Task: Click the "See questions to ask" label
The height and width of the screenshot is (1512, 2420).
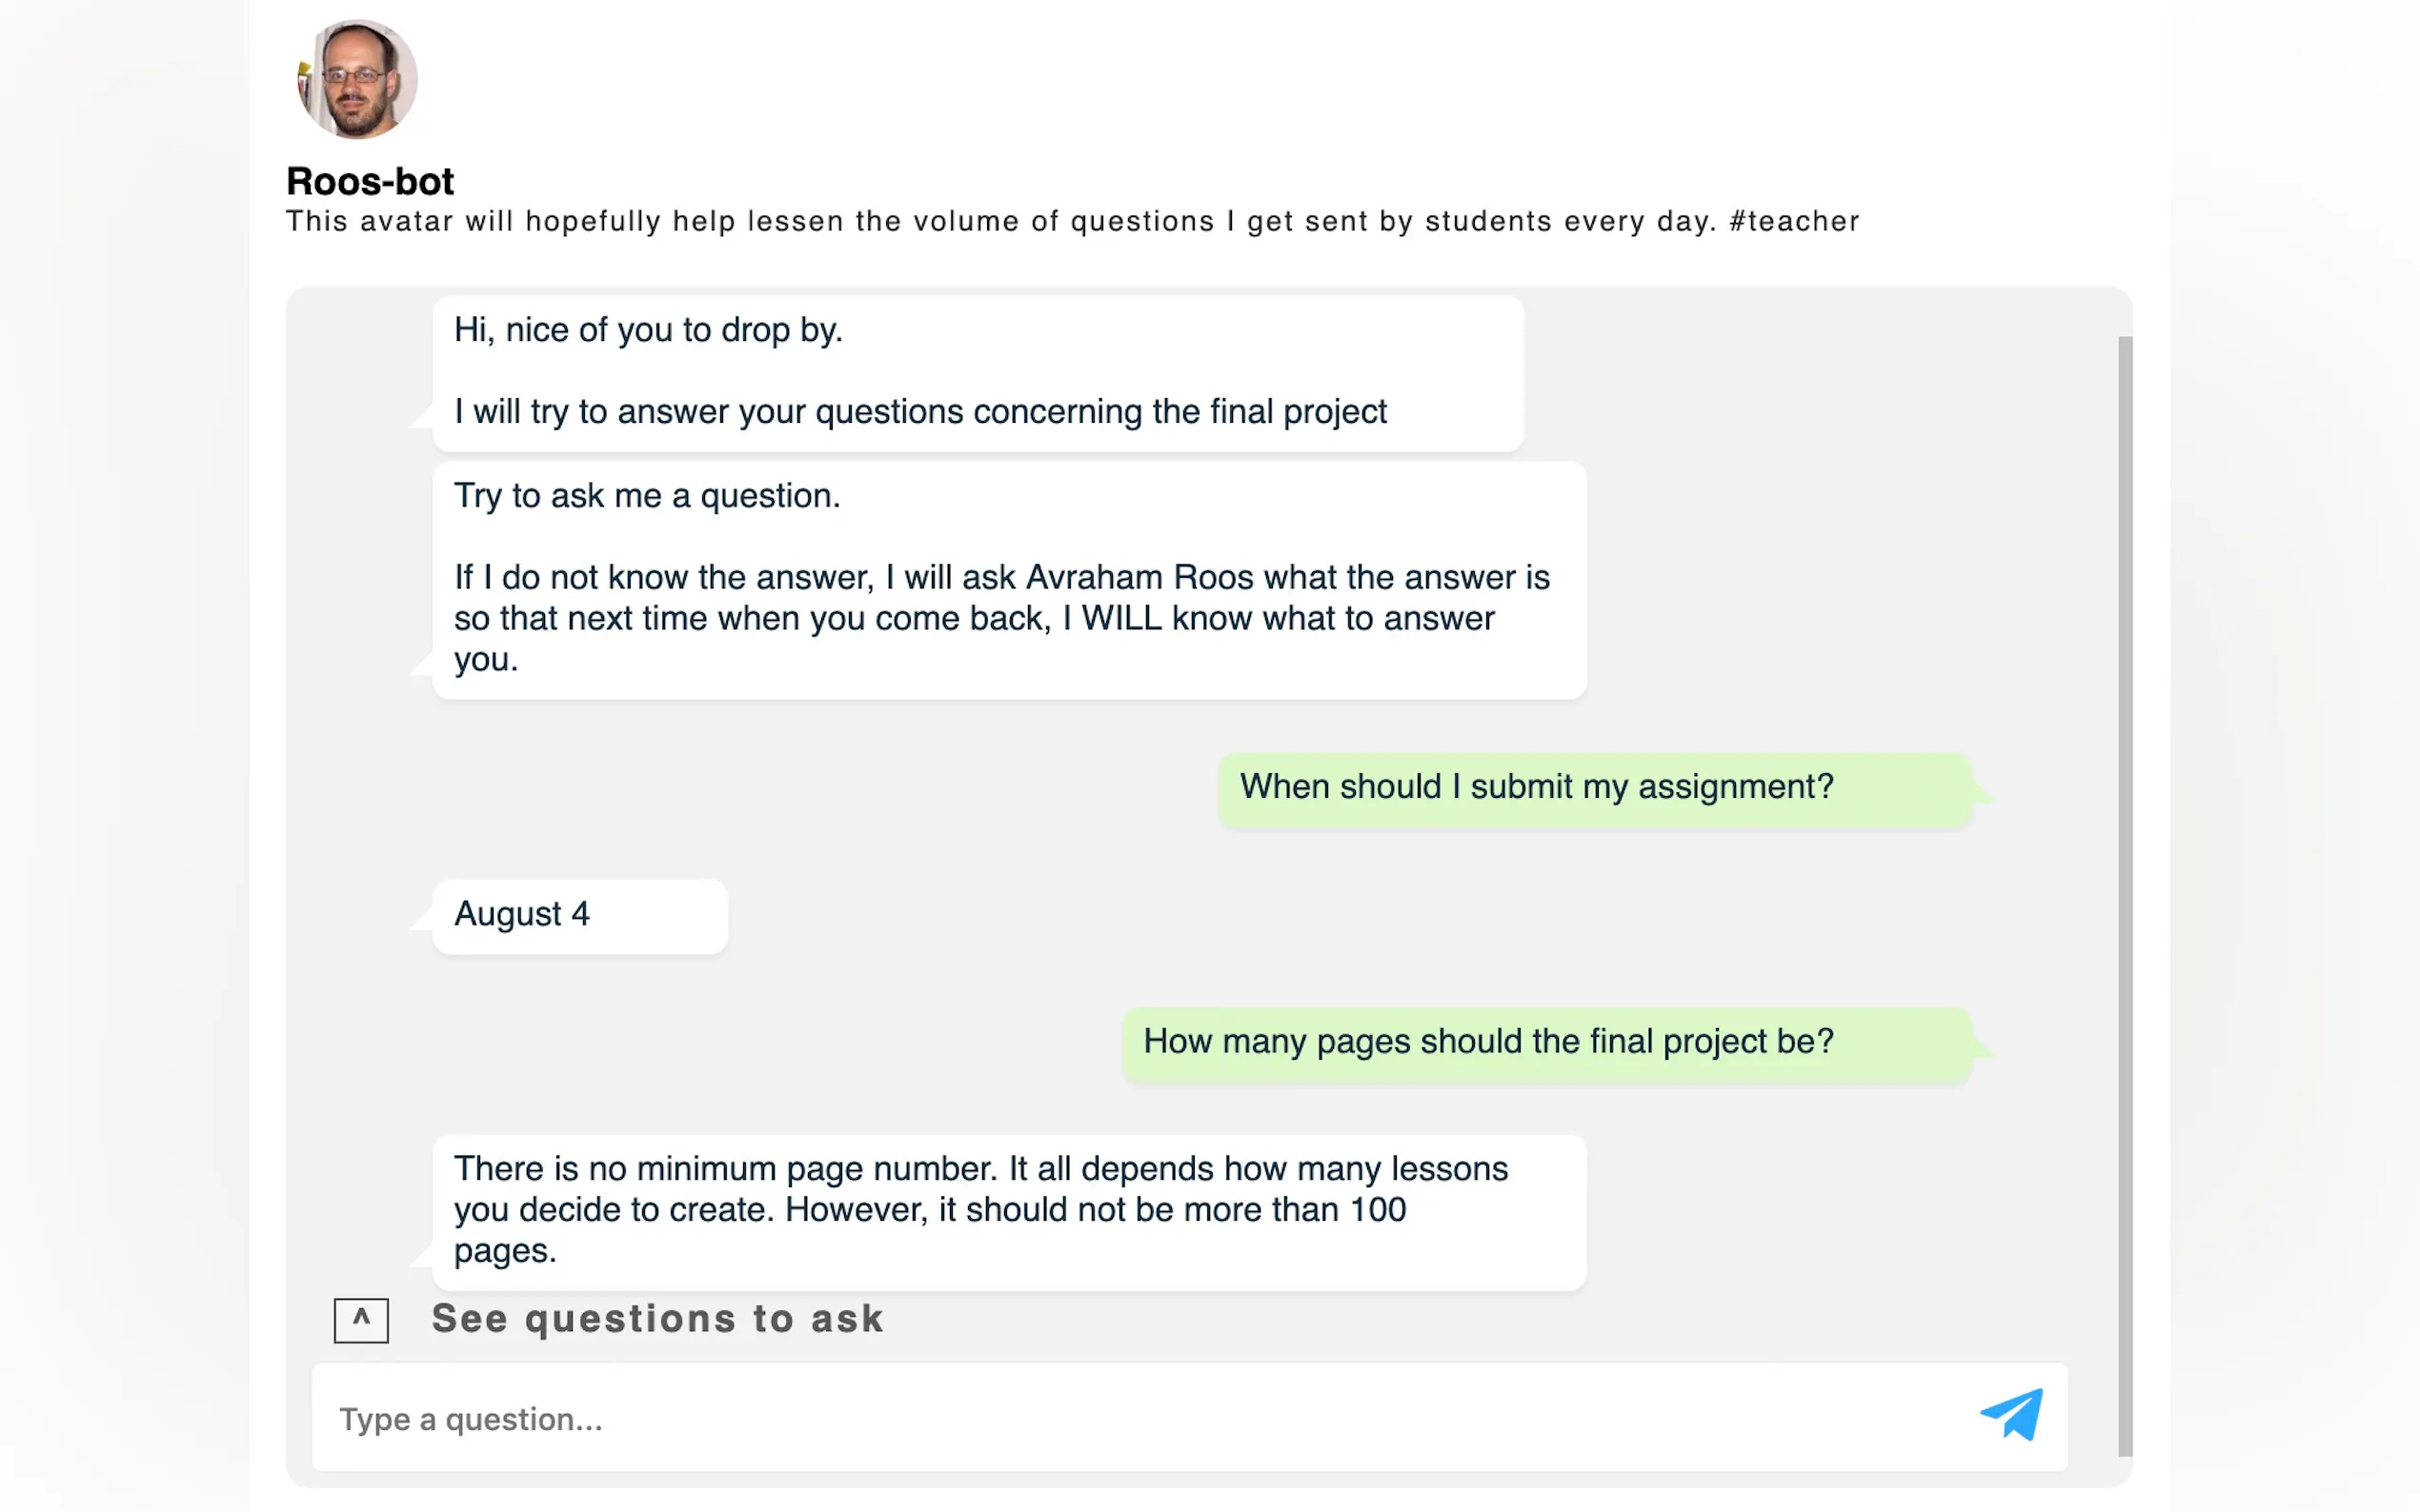Action: pos(657,1319)
